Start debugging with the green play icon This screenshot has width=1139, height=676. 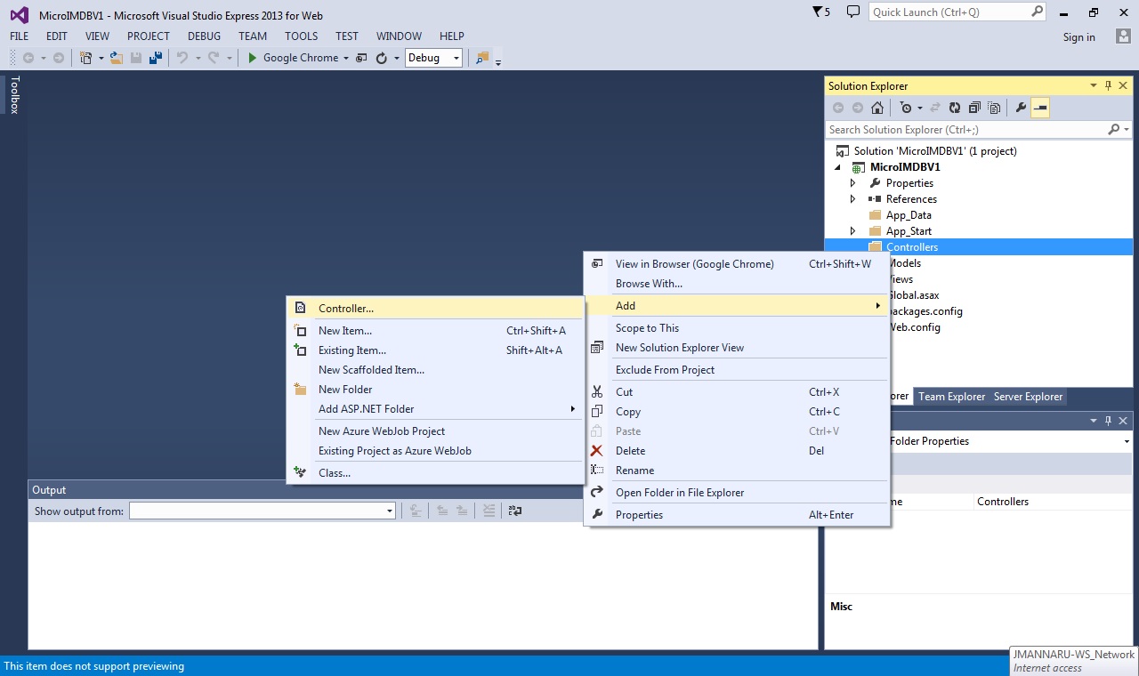[x=253, y=58]
